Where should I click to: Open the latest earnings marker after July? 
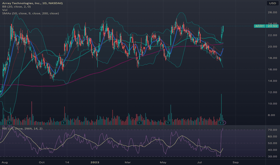tap(221, 122)
